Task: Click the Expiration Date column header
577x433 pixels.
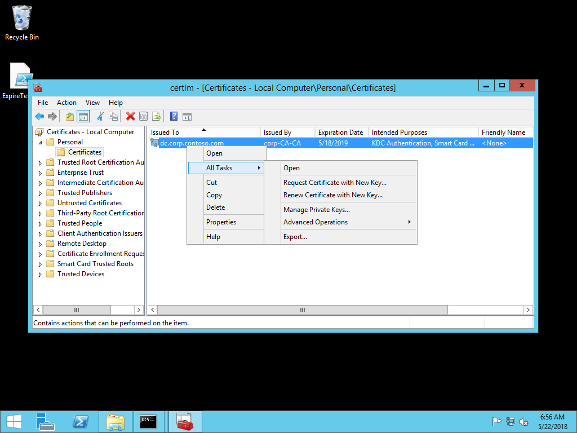Action: (340, 132)
